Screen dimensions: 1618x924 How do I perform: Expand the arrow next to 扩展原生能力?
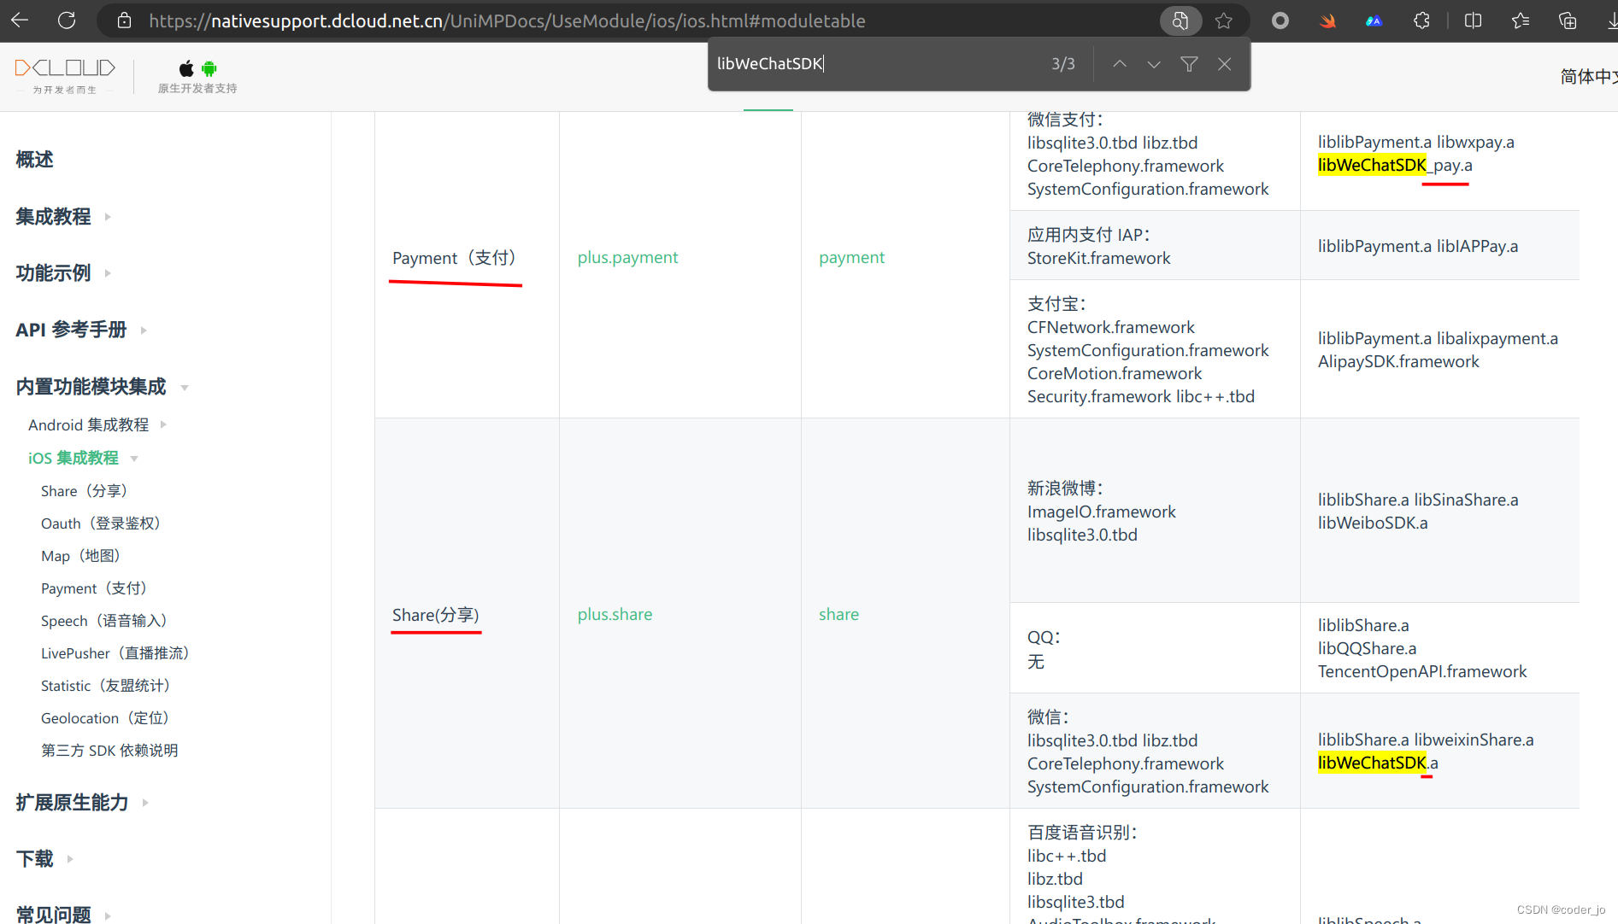tap(145, 803)
